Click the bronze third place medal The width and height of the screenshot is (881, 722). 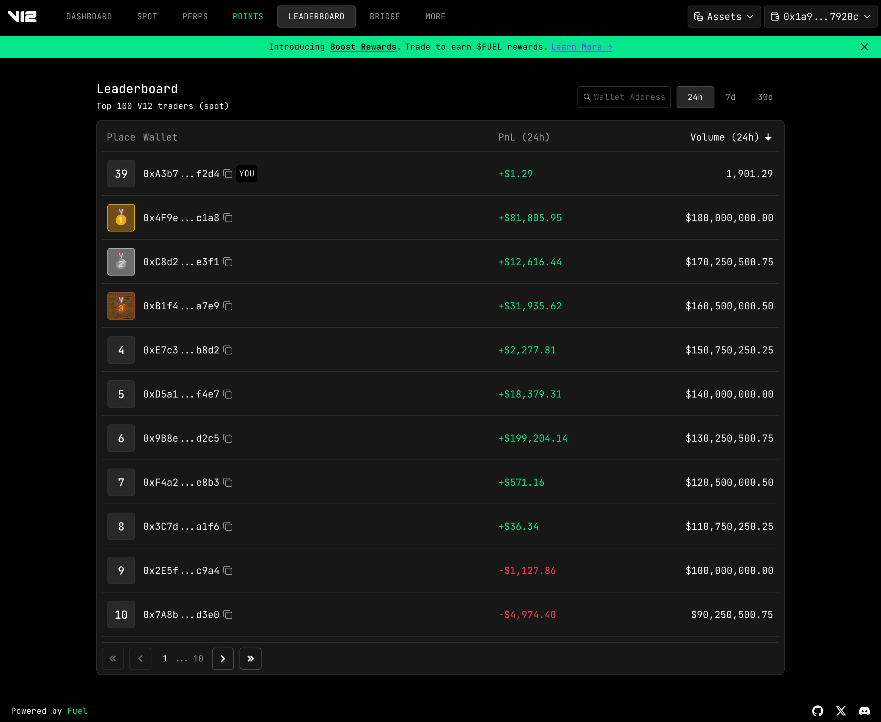[121, 306]
